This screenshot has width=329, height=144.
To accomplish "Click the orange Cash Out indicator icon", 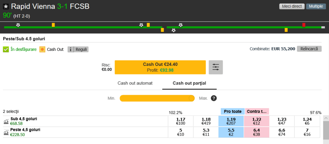I will click(42, 50).
